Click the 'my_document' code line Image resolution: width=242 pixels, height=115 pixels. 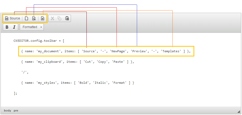[106, 51]
